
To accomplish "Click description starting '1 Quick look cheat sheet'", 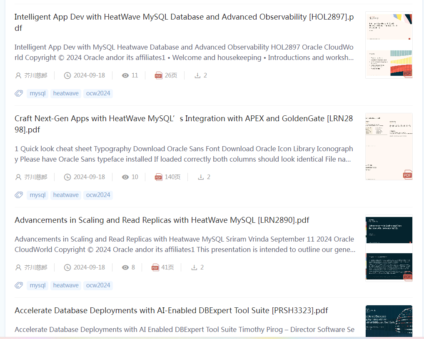I will tap(184, 154).
